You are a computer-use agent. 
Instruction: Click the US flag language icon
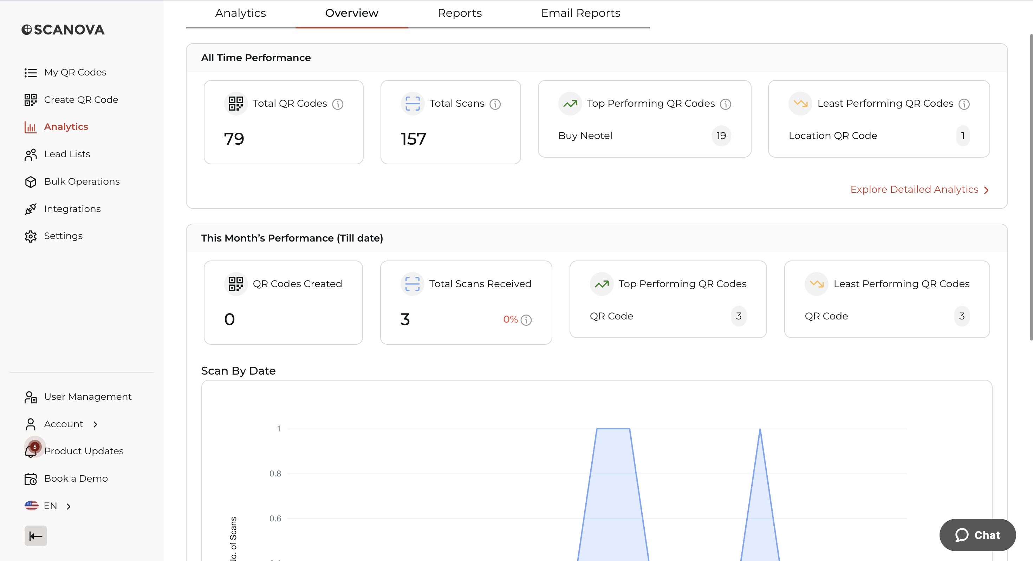coord(31,506)
